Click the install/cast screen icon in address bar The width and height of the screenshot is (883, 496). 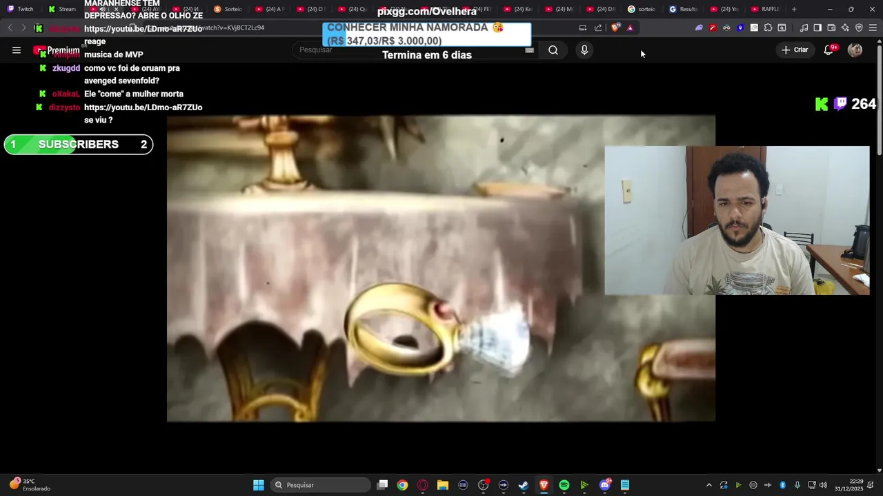[x=583, y=28]
